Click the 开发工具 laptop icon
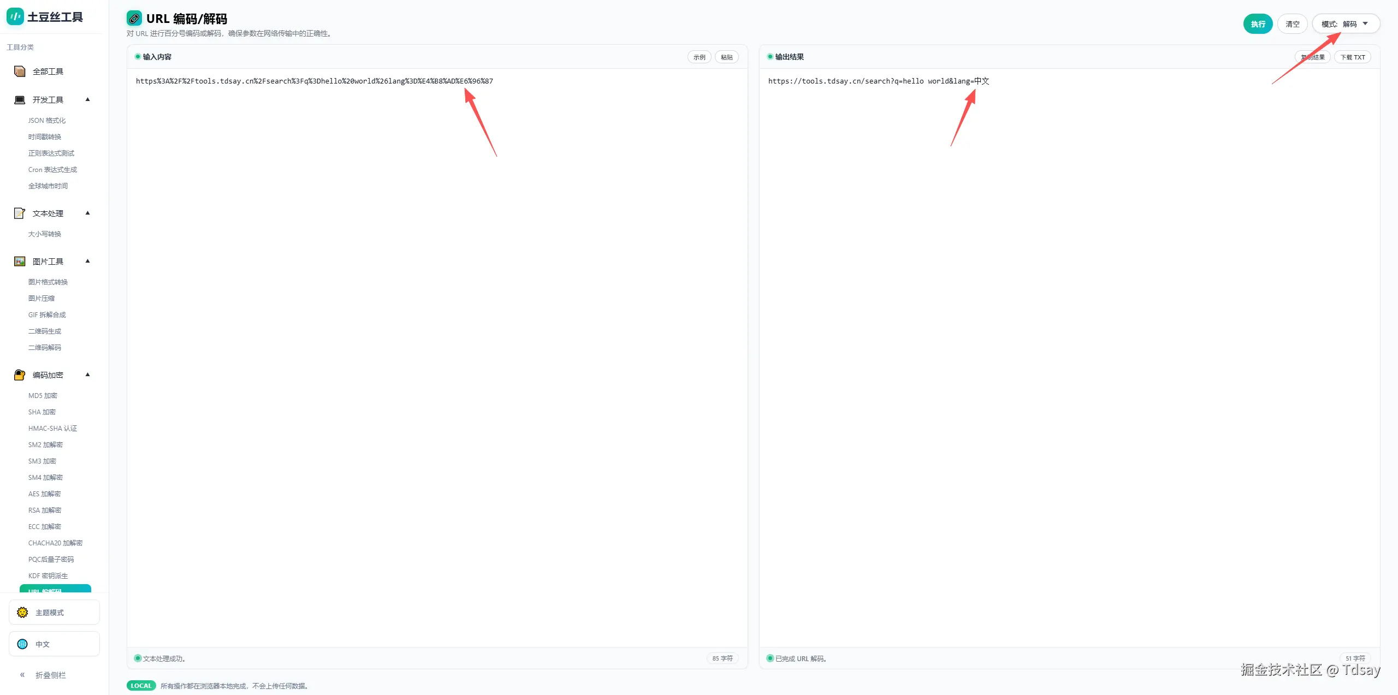This screenshot has height=695, width=1398. (x=20, y=100)
